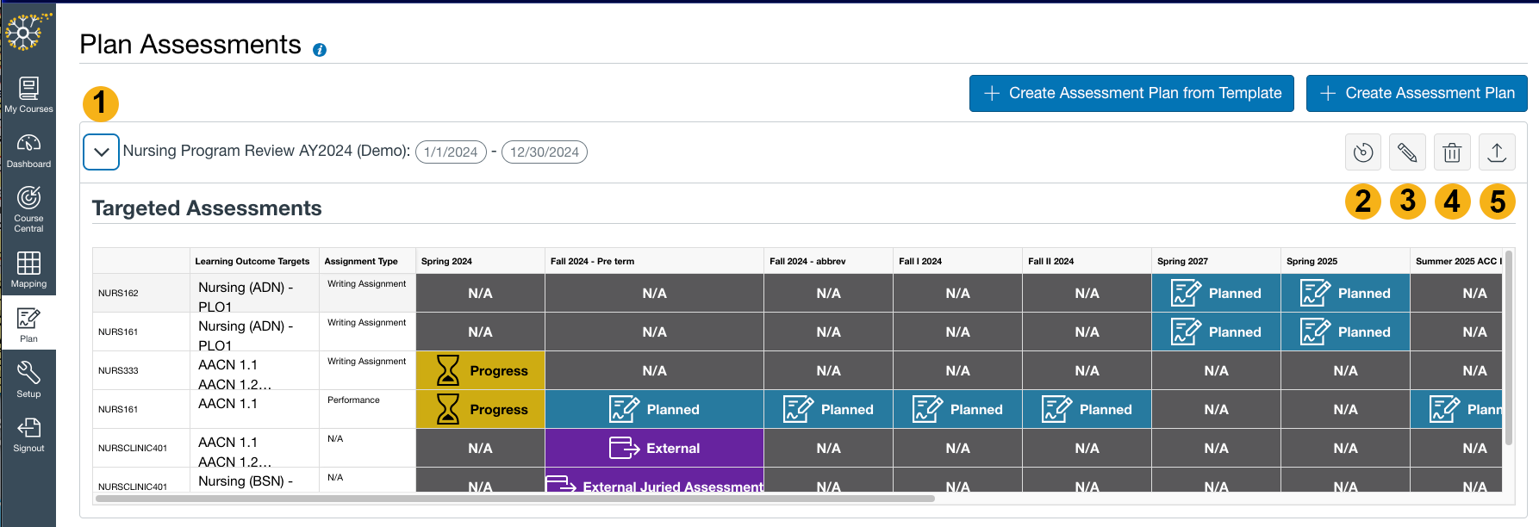Click the Summer 2025 ACC column header

[x=1457, y=261]
